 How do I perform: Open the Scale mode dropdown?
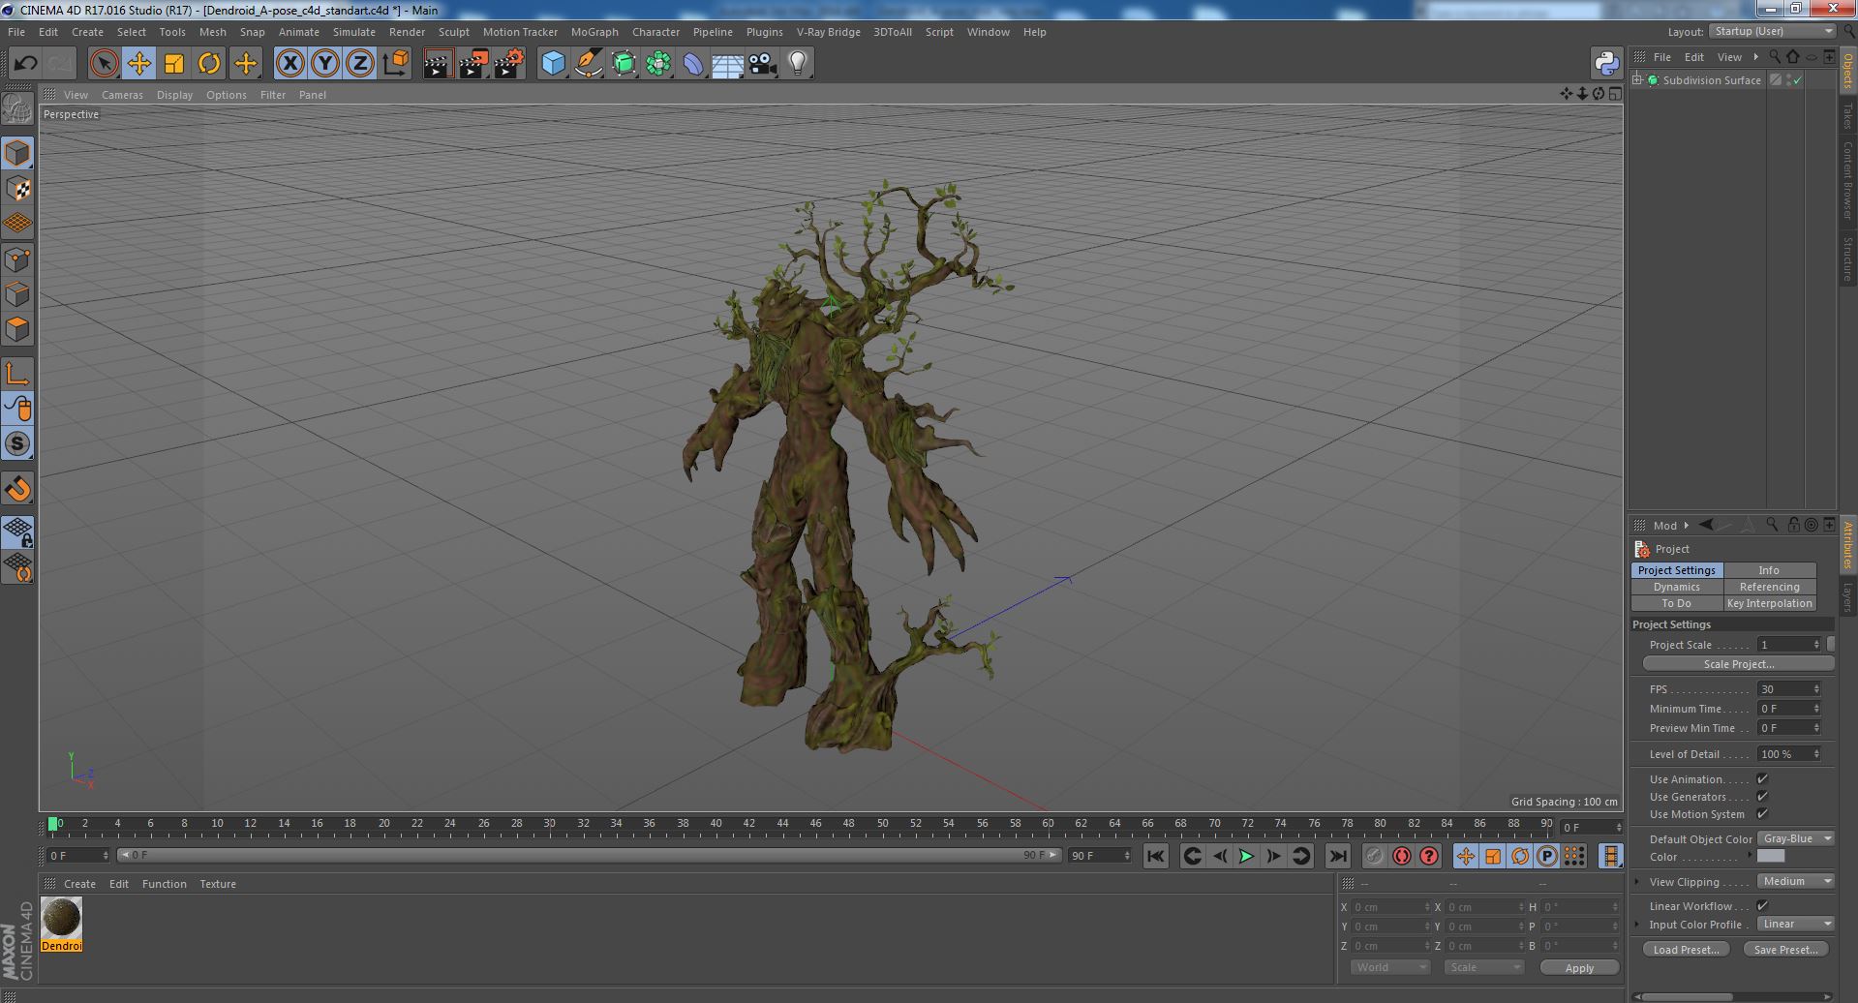pos(1482,968)
